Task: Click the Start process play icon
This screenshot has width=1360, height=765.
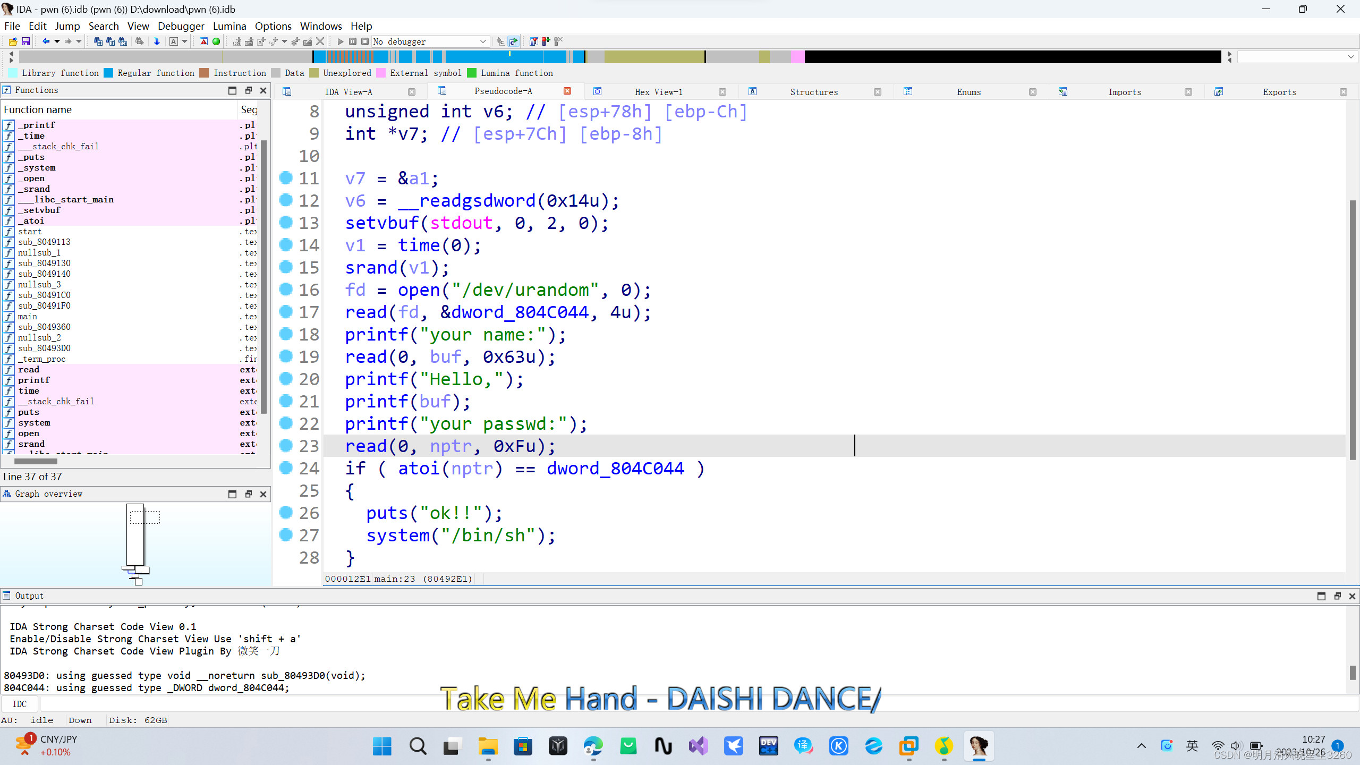Action: pos(340,41)
